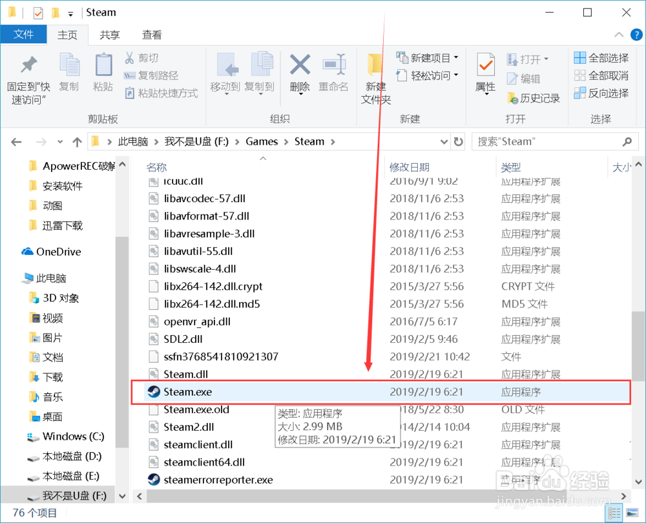Sort by Type (类型) column header
This screenshot has height=523, width=646.
tap(511, 167)
